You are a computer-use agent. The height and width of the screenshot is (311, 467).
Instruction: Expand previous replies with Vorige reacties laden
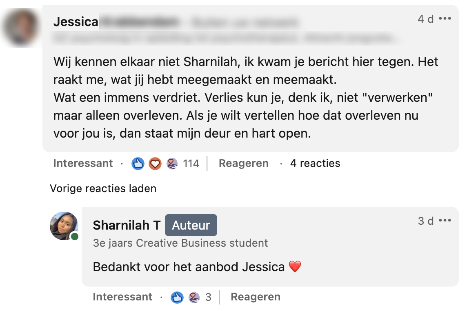coord(103,188)
